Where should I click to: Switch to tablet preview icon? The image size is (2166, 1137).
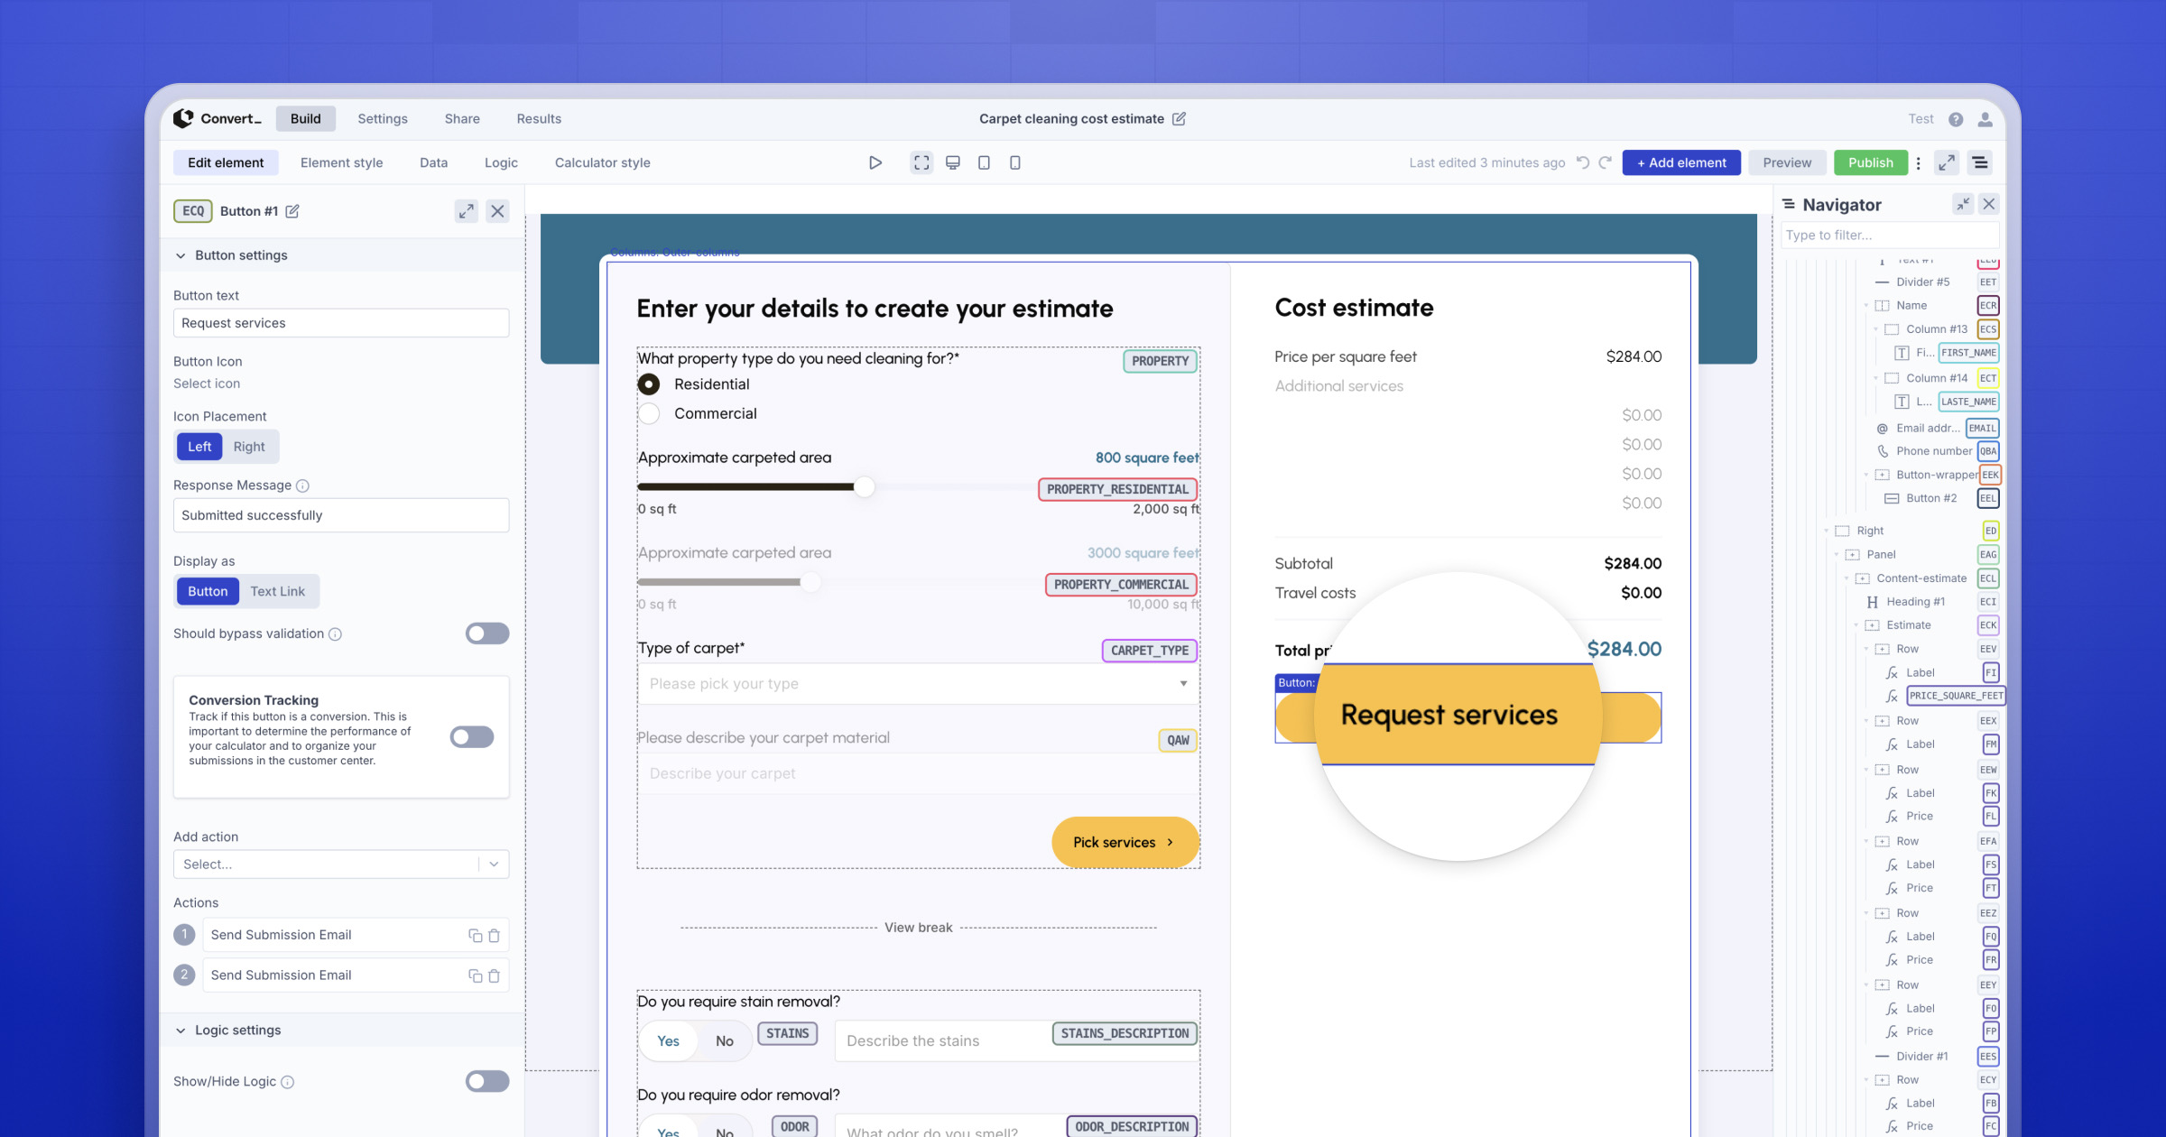(x=984, y=162)
